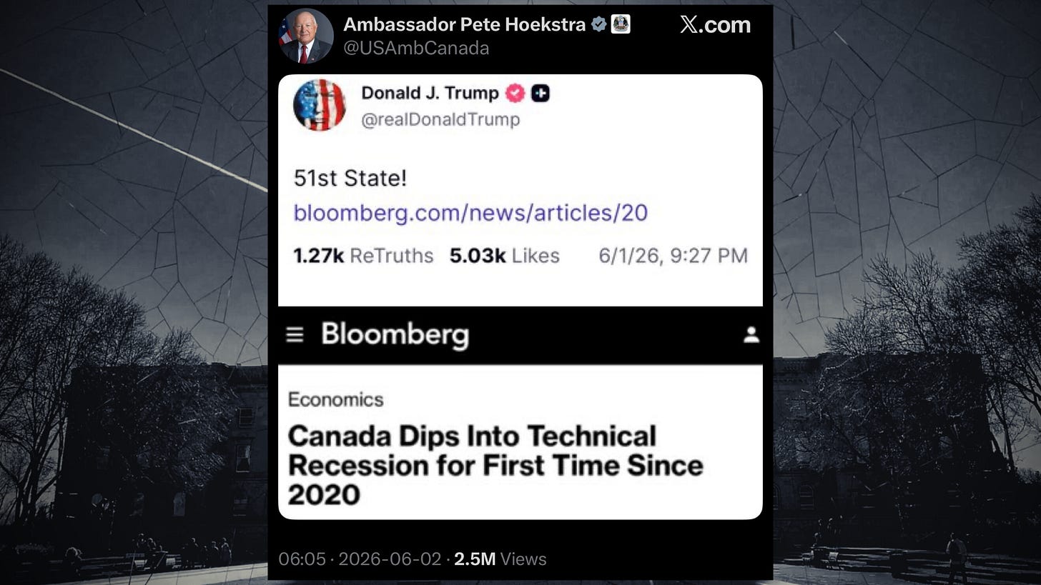View the 1.27k ReTruths count
The height and width of the screenshot is (585, 1041).
coord(363,256)
